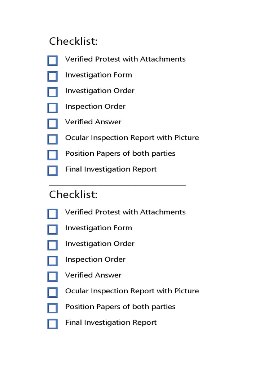The height and width of the screenshot is (369, 277).
Task: Click the horizontal line separating the checklists
Action: [117, 185]
